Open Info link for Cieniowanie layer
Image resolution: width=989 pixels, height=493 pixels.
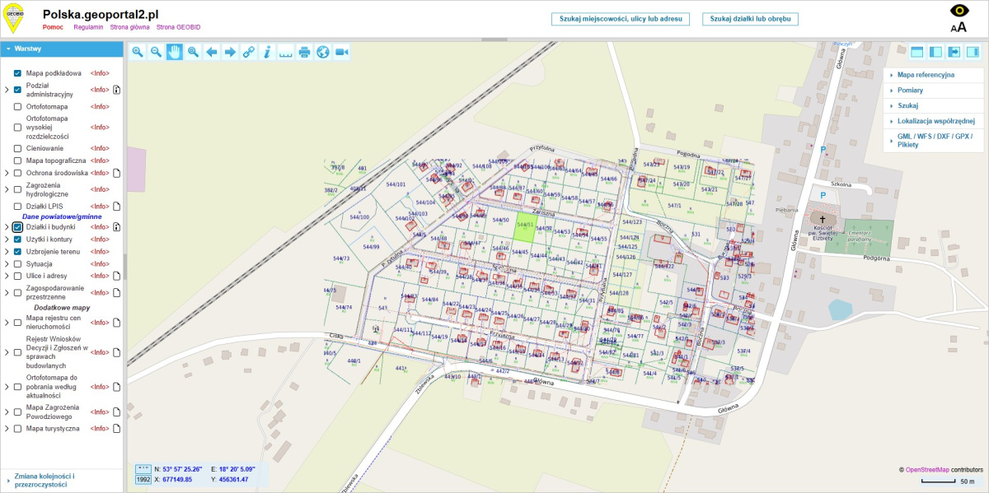(x=100, y=148)
